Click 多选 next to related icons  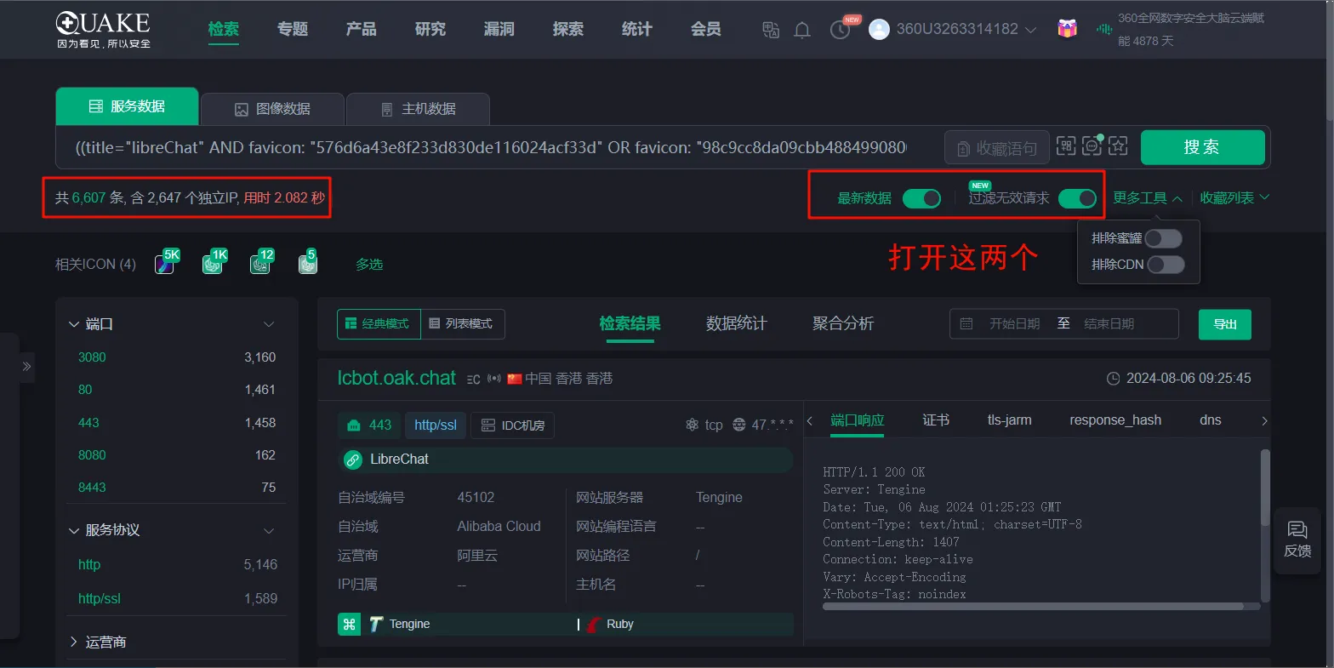369,265
